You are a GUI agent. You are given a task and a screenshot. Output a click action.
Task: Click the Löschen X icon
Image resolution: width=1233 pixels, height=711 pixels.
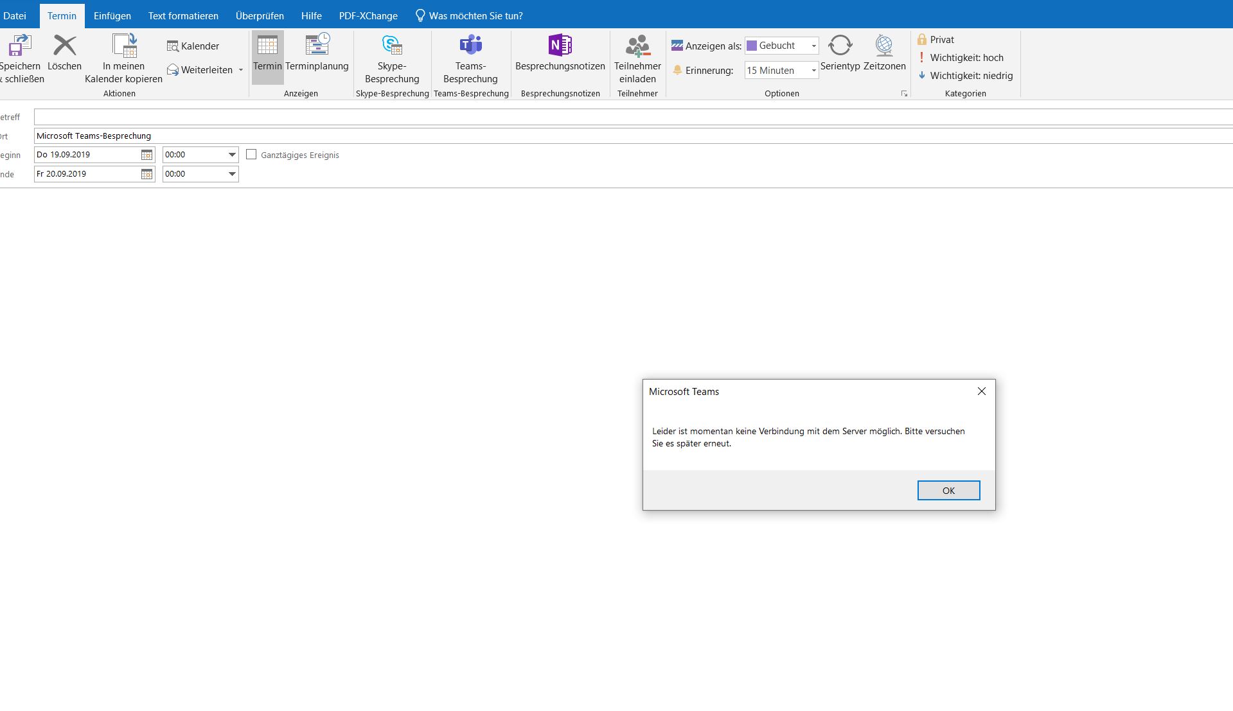pos(64,46)
